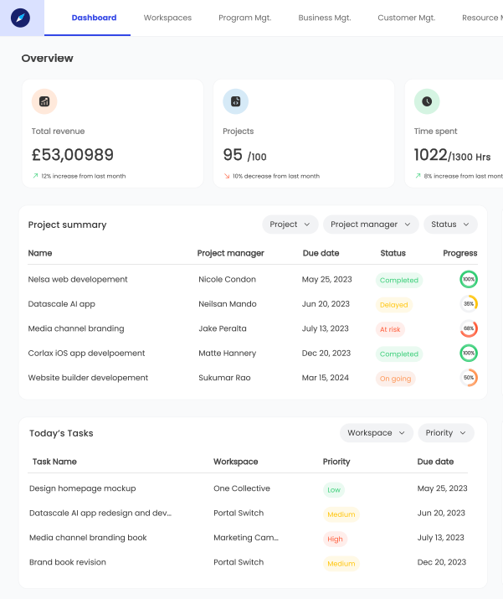Click the Progress column header
This screenshot has height=599, width=503.
[459, 253]
